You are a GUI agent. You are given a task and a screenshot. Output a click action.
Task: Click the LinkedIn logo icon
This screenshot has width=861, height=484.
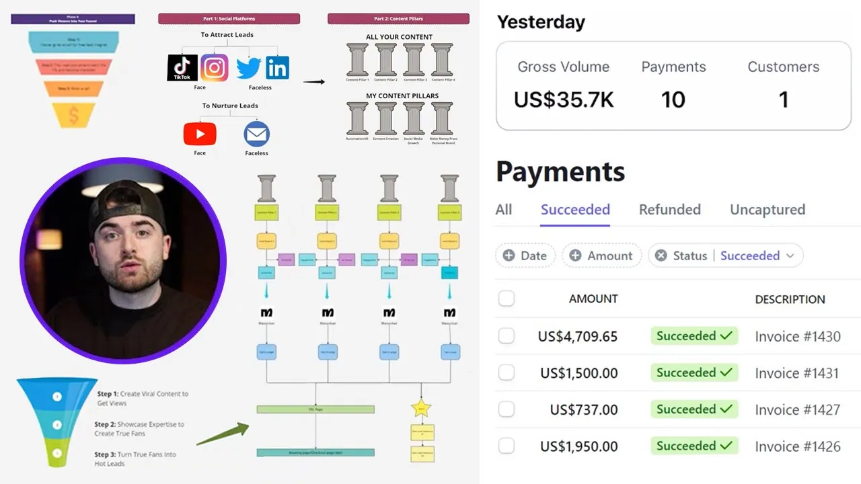point(277,68)
